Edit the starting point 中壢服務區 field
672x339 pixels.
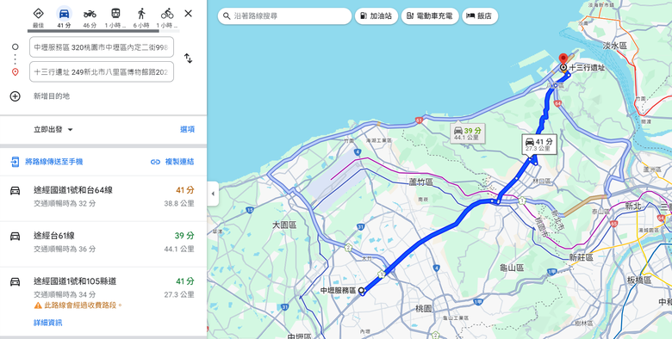pyautogui.click(x=102, y=47)
